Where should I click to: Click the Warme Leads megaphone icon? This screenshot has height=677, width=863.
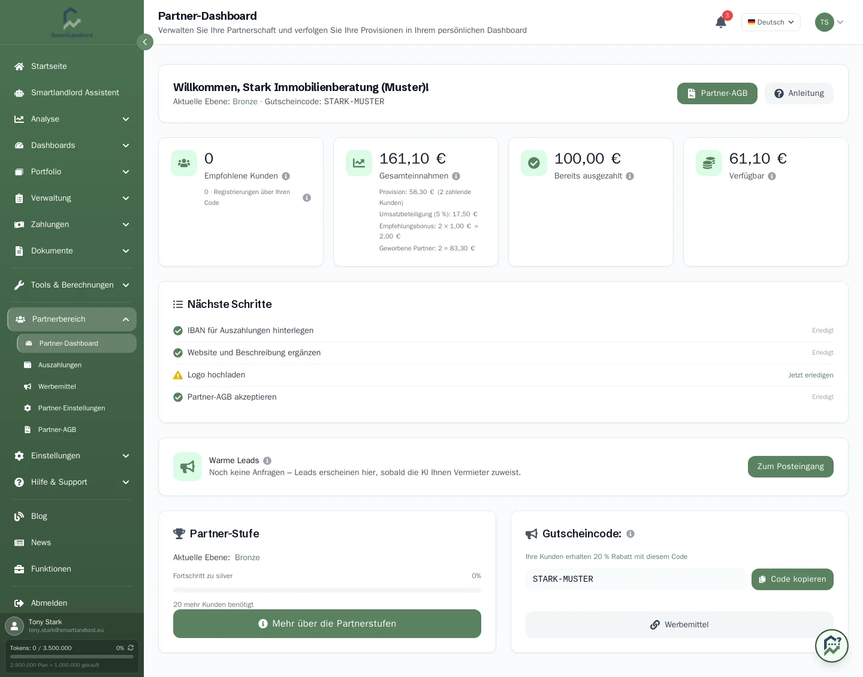(x=188, y=467)
